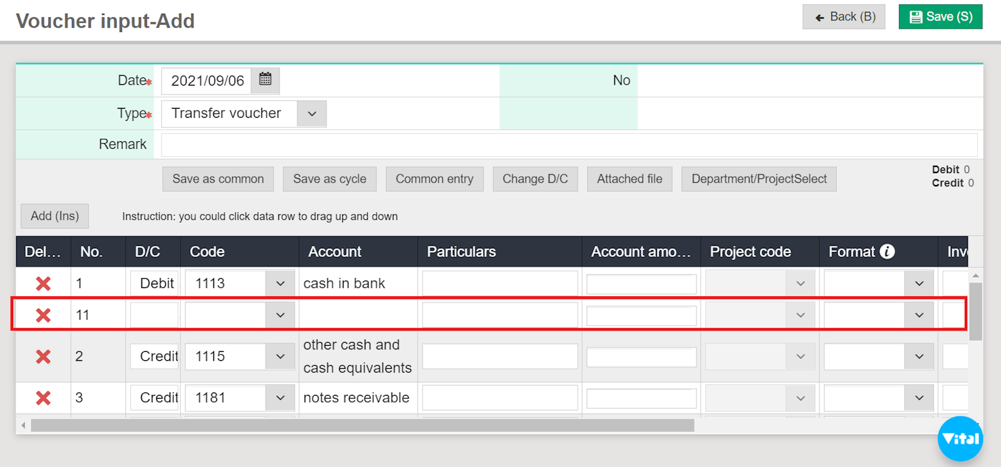Viewport: 1001px width, 467px height.
Task: Expand Code dropdown for 1181 notes receivable
Action: pyautogui.click(x=280, y=398)
